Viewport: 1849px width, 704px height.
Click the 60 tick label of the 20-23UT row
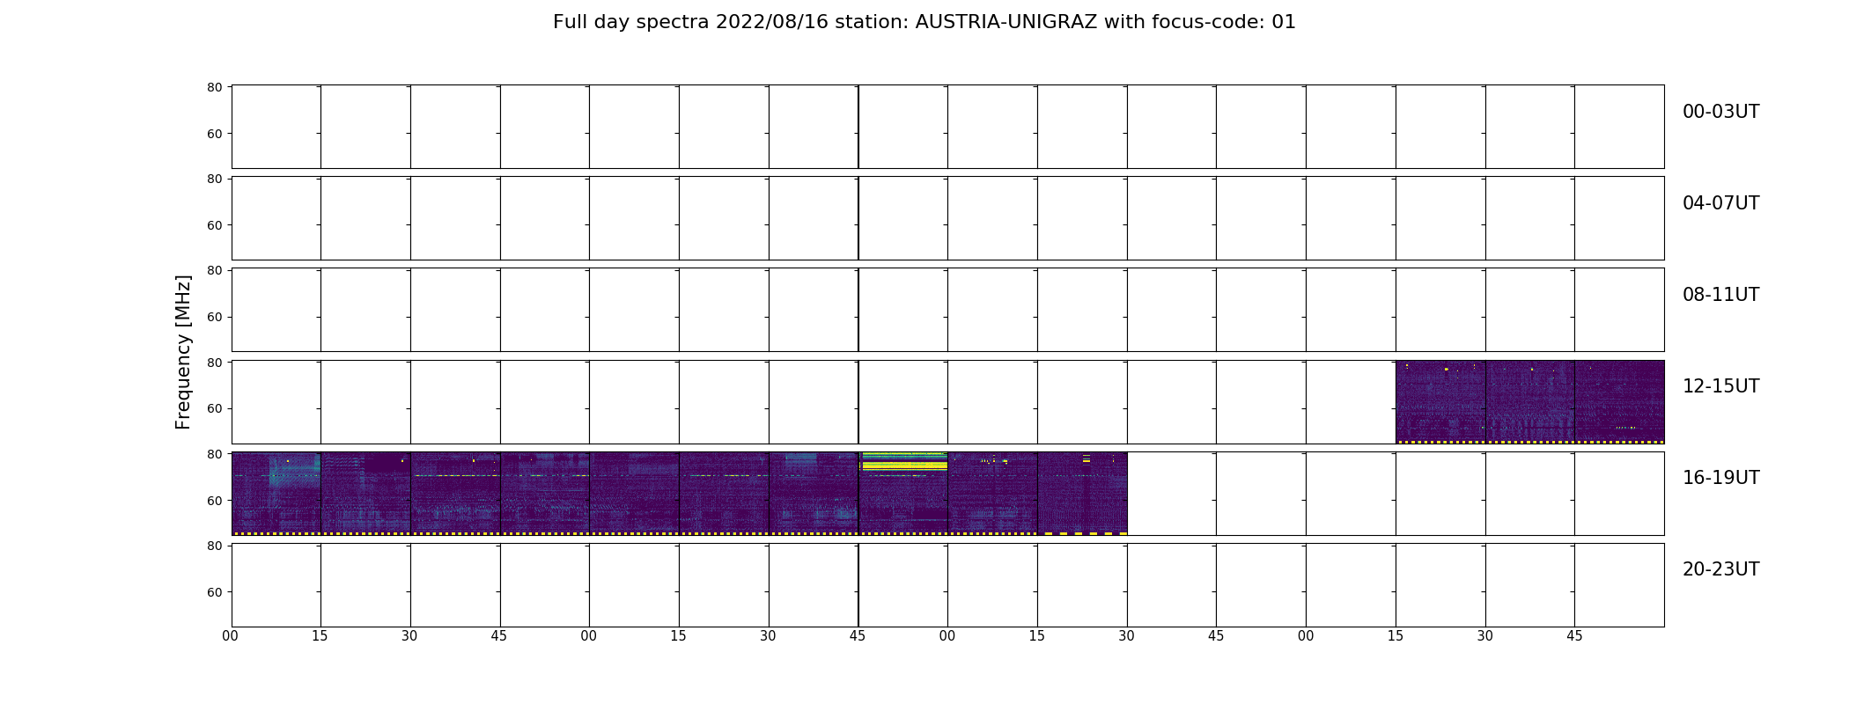214,592
